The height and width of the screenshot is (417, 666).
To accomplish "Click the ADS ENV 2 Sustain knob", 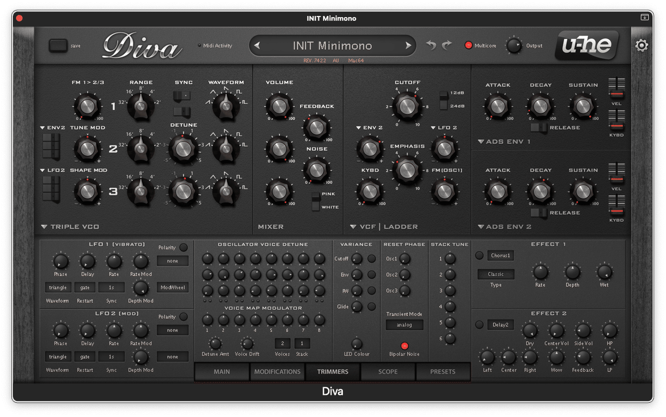I will pos(582,191).
